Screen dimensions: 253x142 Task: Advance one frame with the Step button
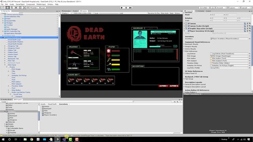130,8
